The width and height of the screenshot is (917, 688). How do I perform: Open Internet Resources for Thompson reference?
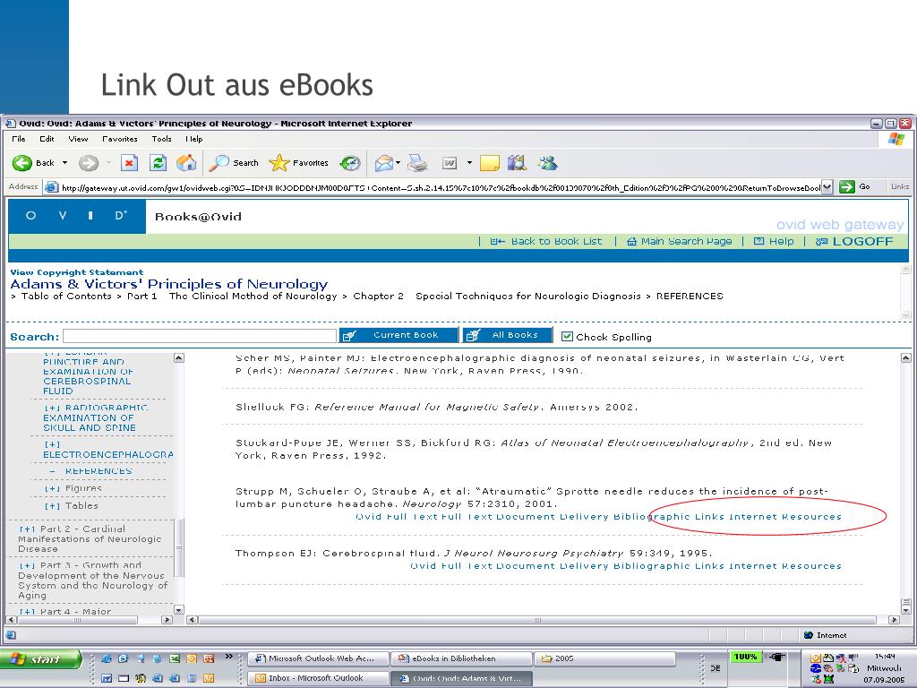point(784,566)
